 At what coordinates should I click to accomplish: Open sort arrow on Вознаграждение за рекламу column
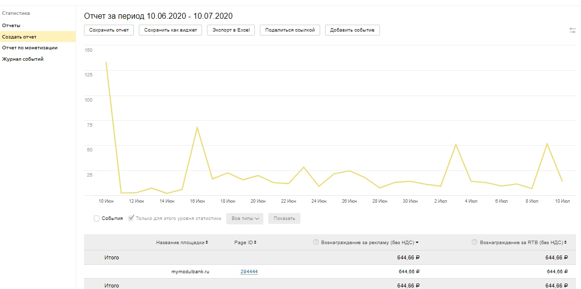417,243
